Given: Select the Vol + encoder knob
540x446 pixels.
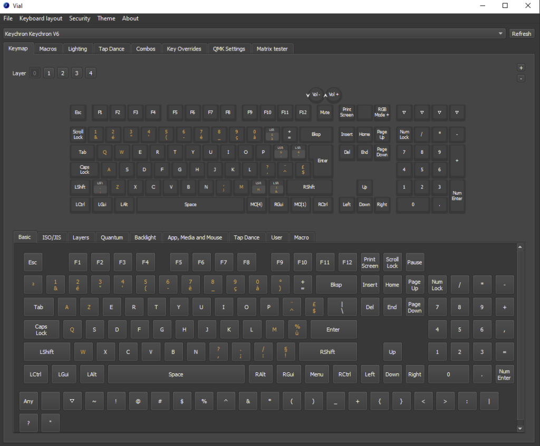Looking at the screenshot, I should coord(333,95).
